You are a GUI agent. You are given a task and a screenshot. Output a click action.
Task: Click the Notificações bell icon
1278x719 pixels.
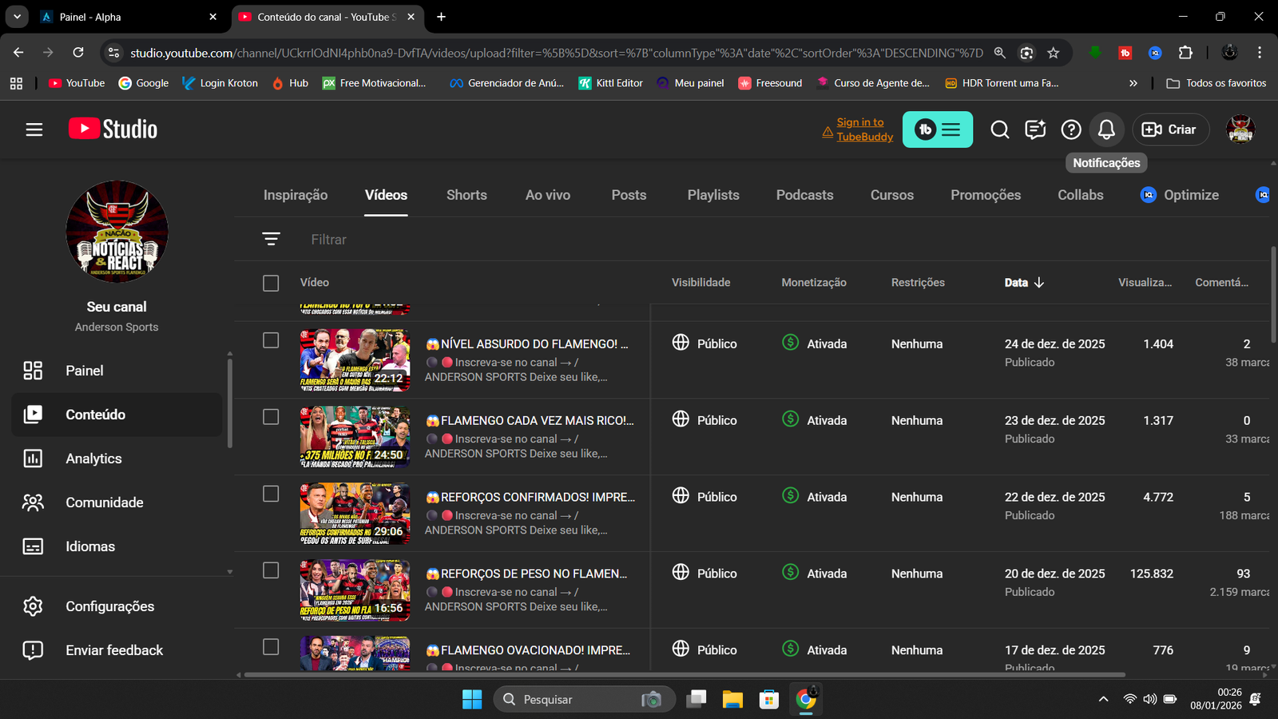[1106, 129]
